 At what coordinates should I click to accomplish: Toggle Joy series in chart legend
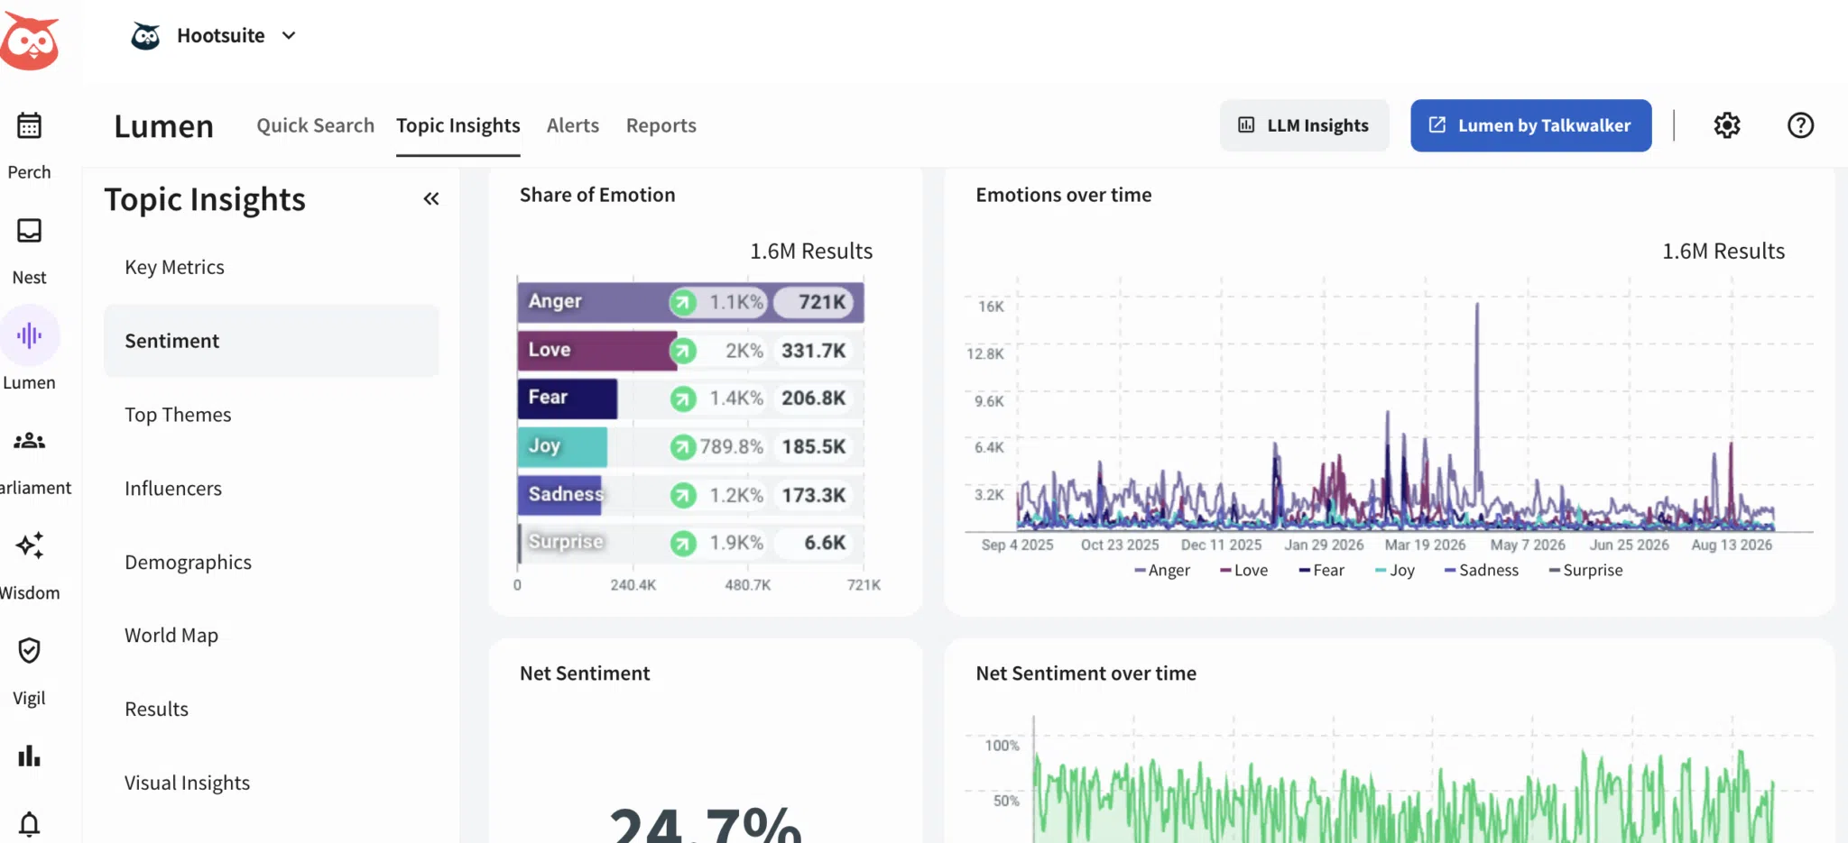coord(1395,571)
